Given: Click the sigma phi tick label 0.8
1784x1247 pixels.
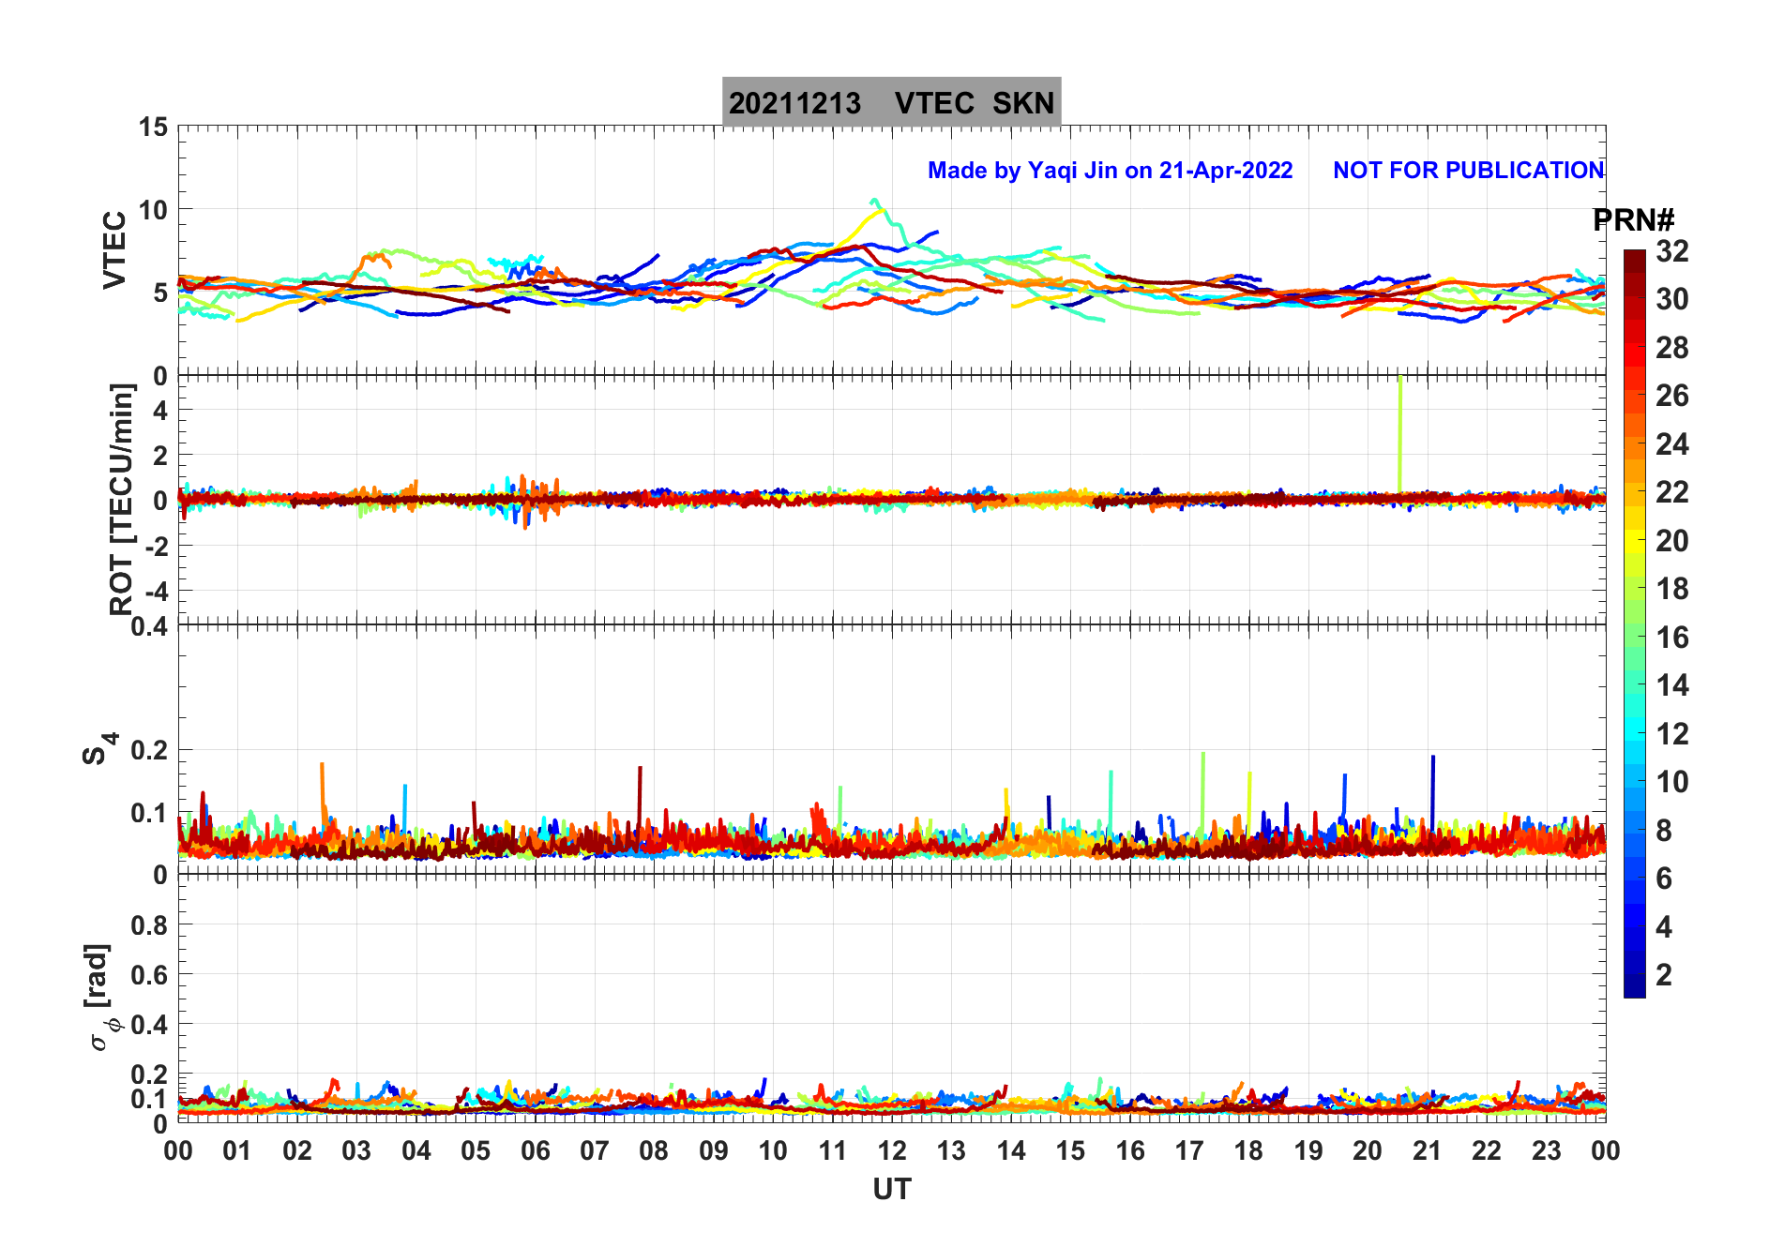Looking at the screenshot, I should pyautogui.click(x=150, y=925).
